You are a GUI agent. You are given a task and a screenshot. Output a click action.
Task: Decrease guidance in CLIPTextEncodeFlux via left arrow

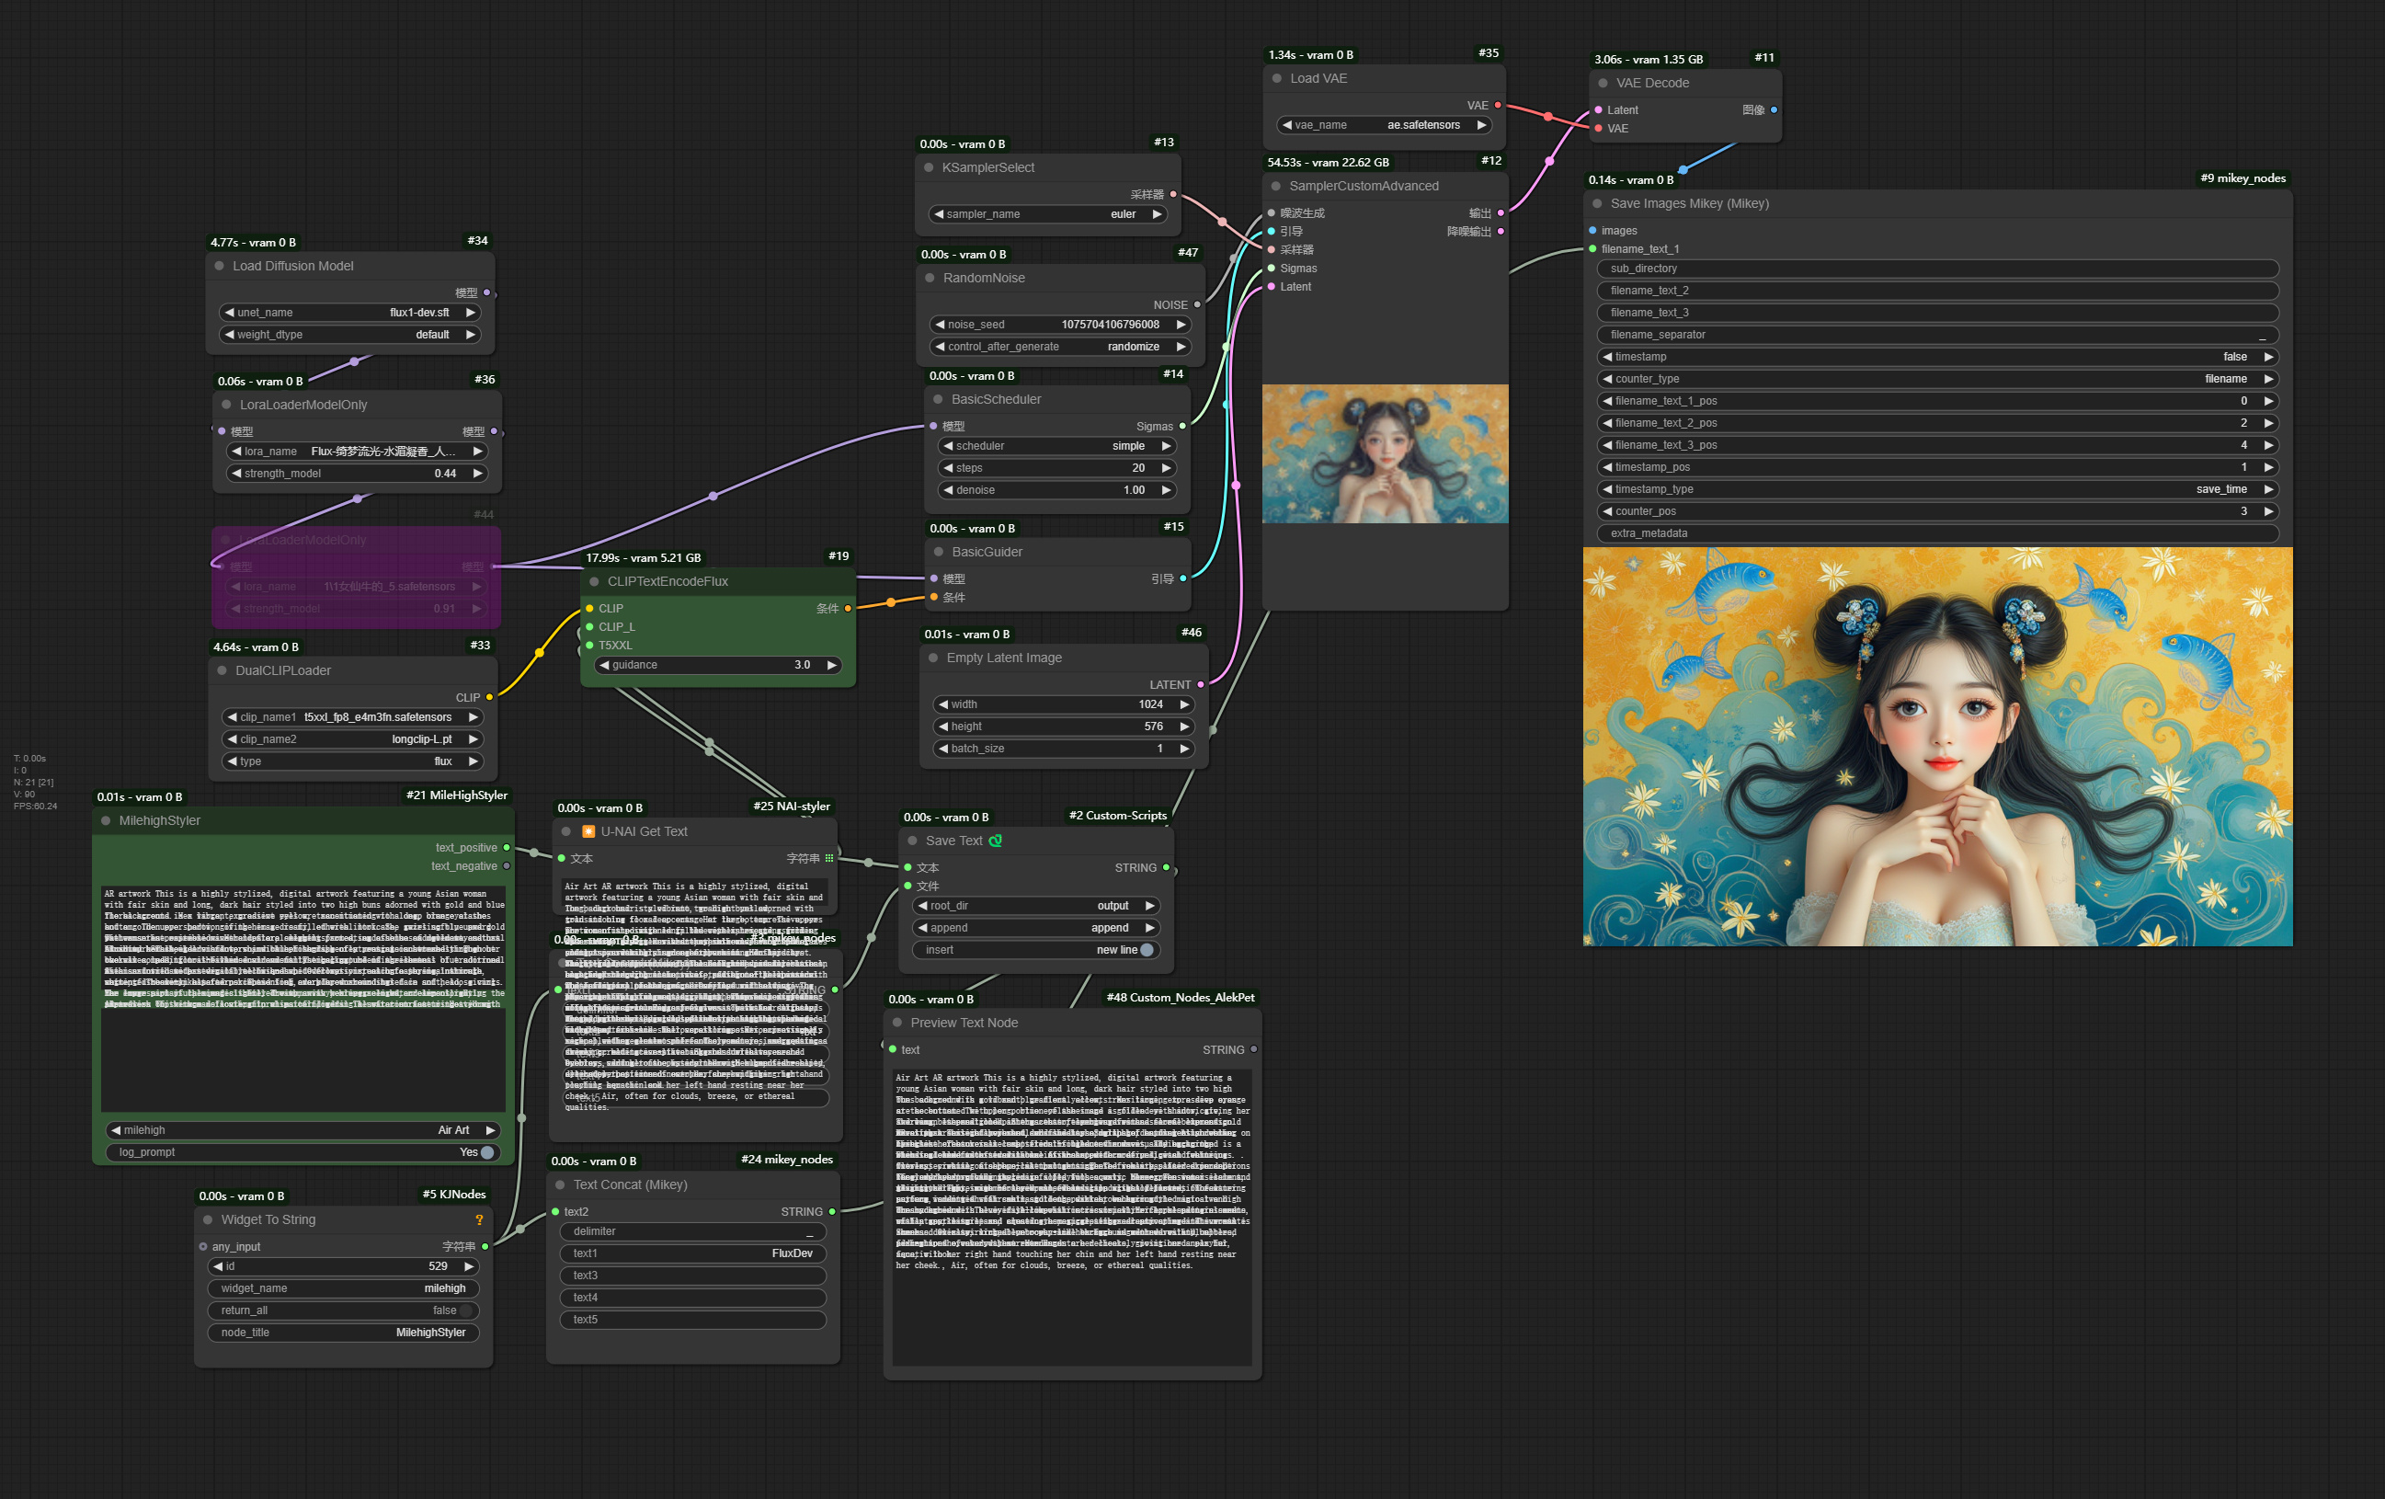[603, 665]
